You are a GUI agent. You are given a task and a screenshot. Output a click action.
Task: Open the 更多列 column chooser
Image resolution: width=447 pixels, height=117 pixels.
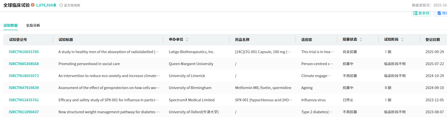[x=421, y=13]
